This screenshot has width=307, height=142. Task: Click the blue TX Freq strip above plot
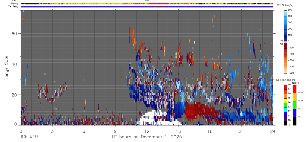click(147, 7)
